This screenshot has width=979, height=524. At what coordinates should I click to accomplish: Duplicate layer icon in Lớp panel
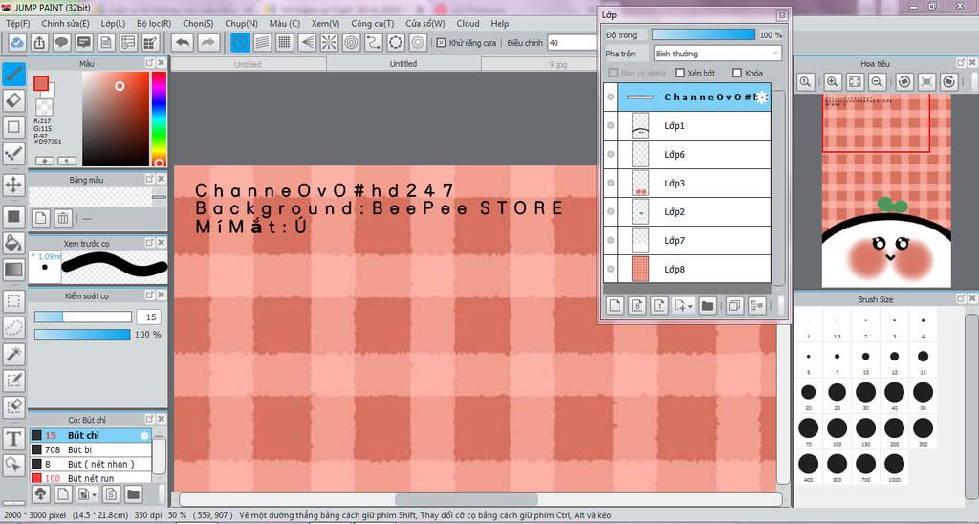point(734,306)
